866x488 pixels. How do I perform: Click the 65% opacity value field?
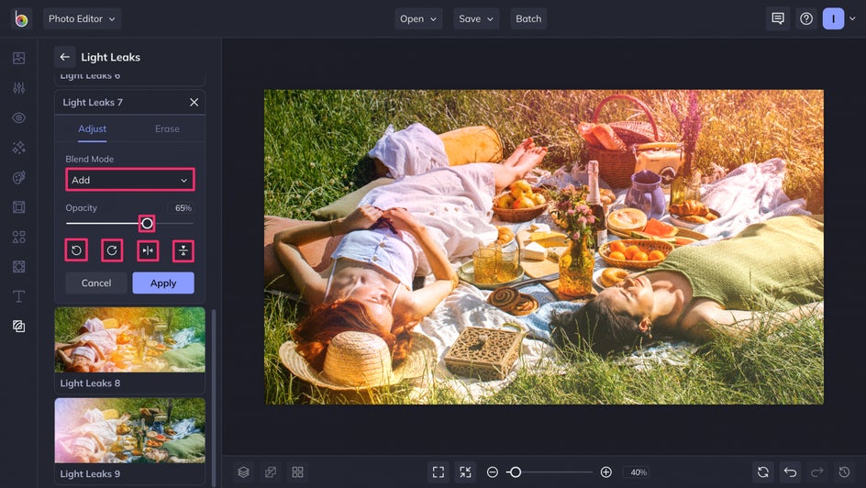(183, 208)
